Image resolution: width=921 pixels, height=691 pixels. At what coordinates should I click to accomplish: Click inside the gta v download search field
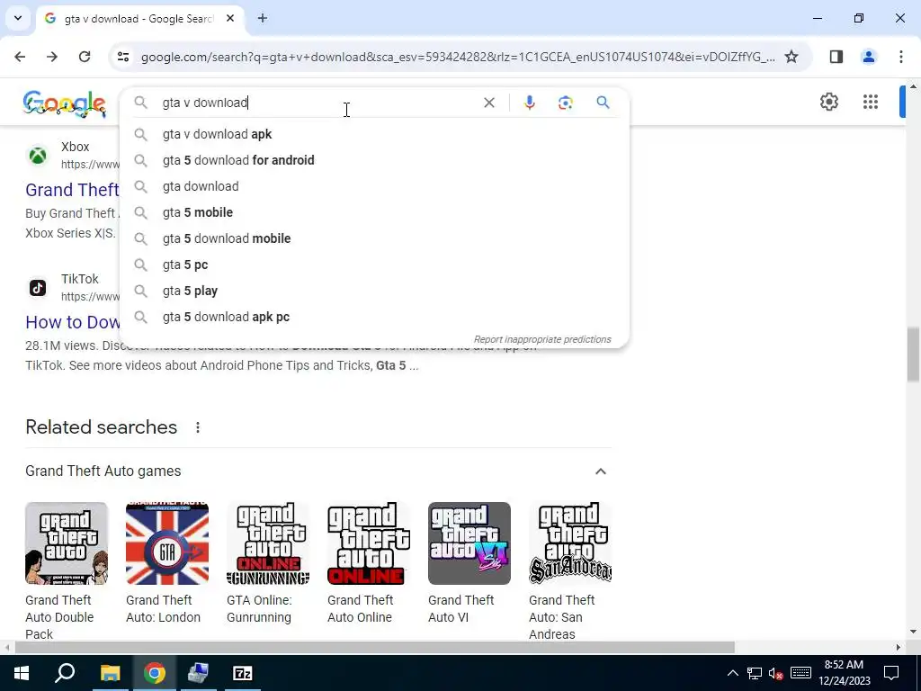click(317, 103)
